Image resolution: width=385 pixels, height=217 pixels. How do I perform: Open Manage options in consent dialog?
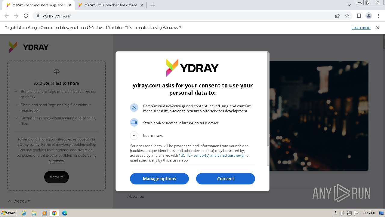coord(159,179)
